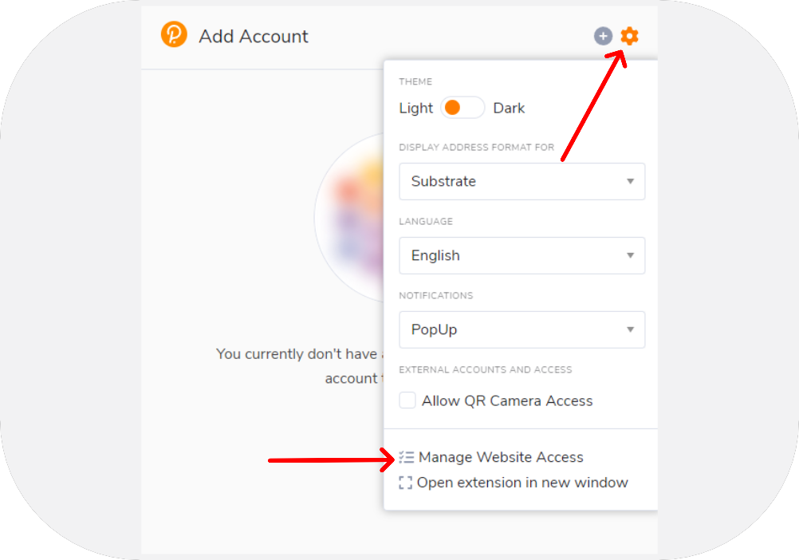The image size is (799, 560).
Task: Toggle the Light/Dark theme switch
Action: pyautogui.click(x=462, y=108)
